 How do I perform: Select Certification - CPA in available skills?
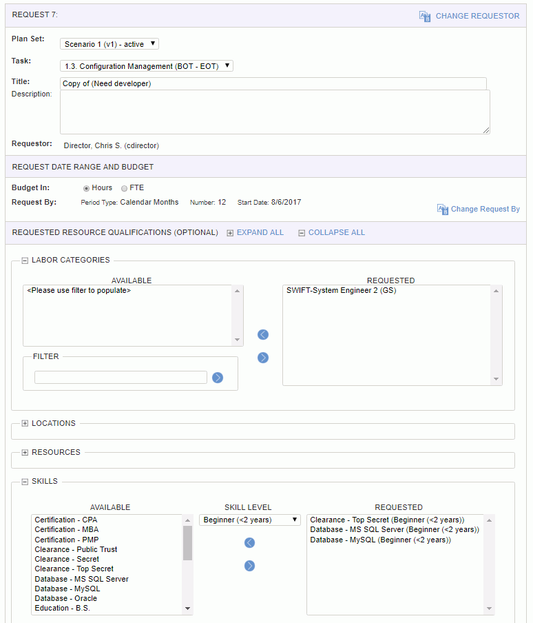pos(66,520)
